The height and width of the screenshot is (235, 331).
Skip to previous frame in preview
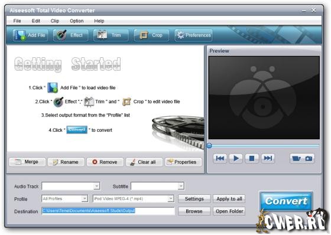coord(220,158)
